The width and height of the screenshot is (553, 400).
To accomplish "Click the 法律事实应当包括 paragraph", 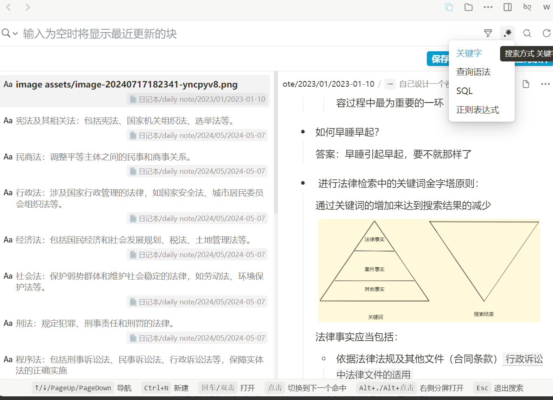I will click(x=356, y=337).
